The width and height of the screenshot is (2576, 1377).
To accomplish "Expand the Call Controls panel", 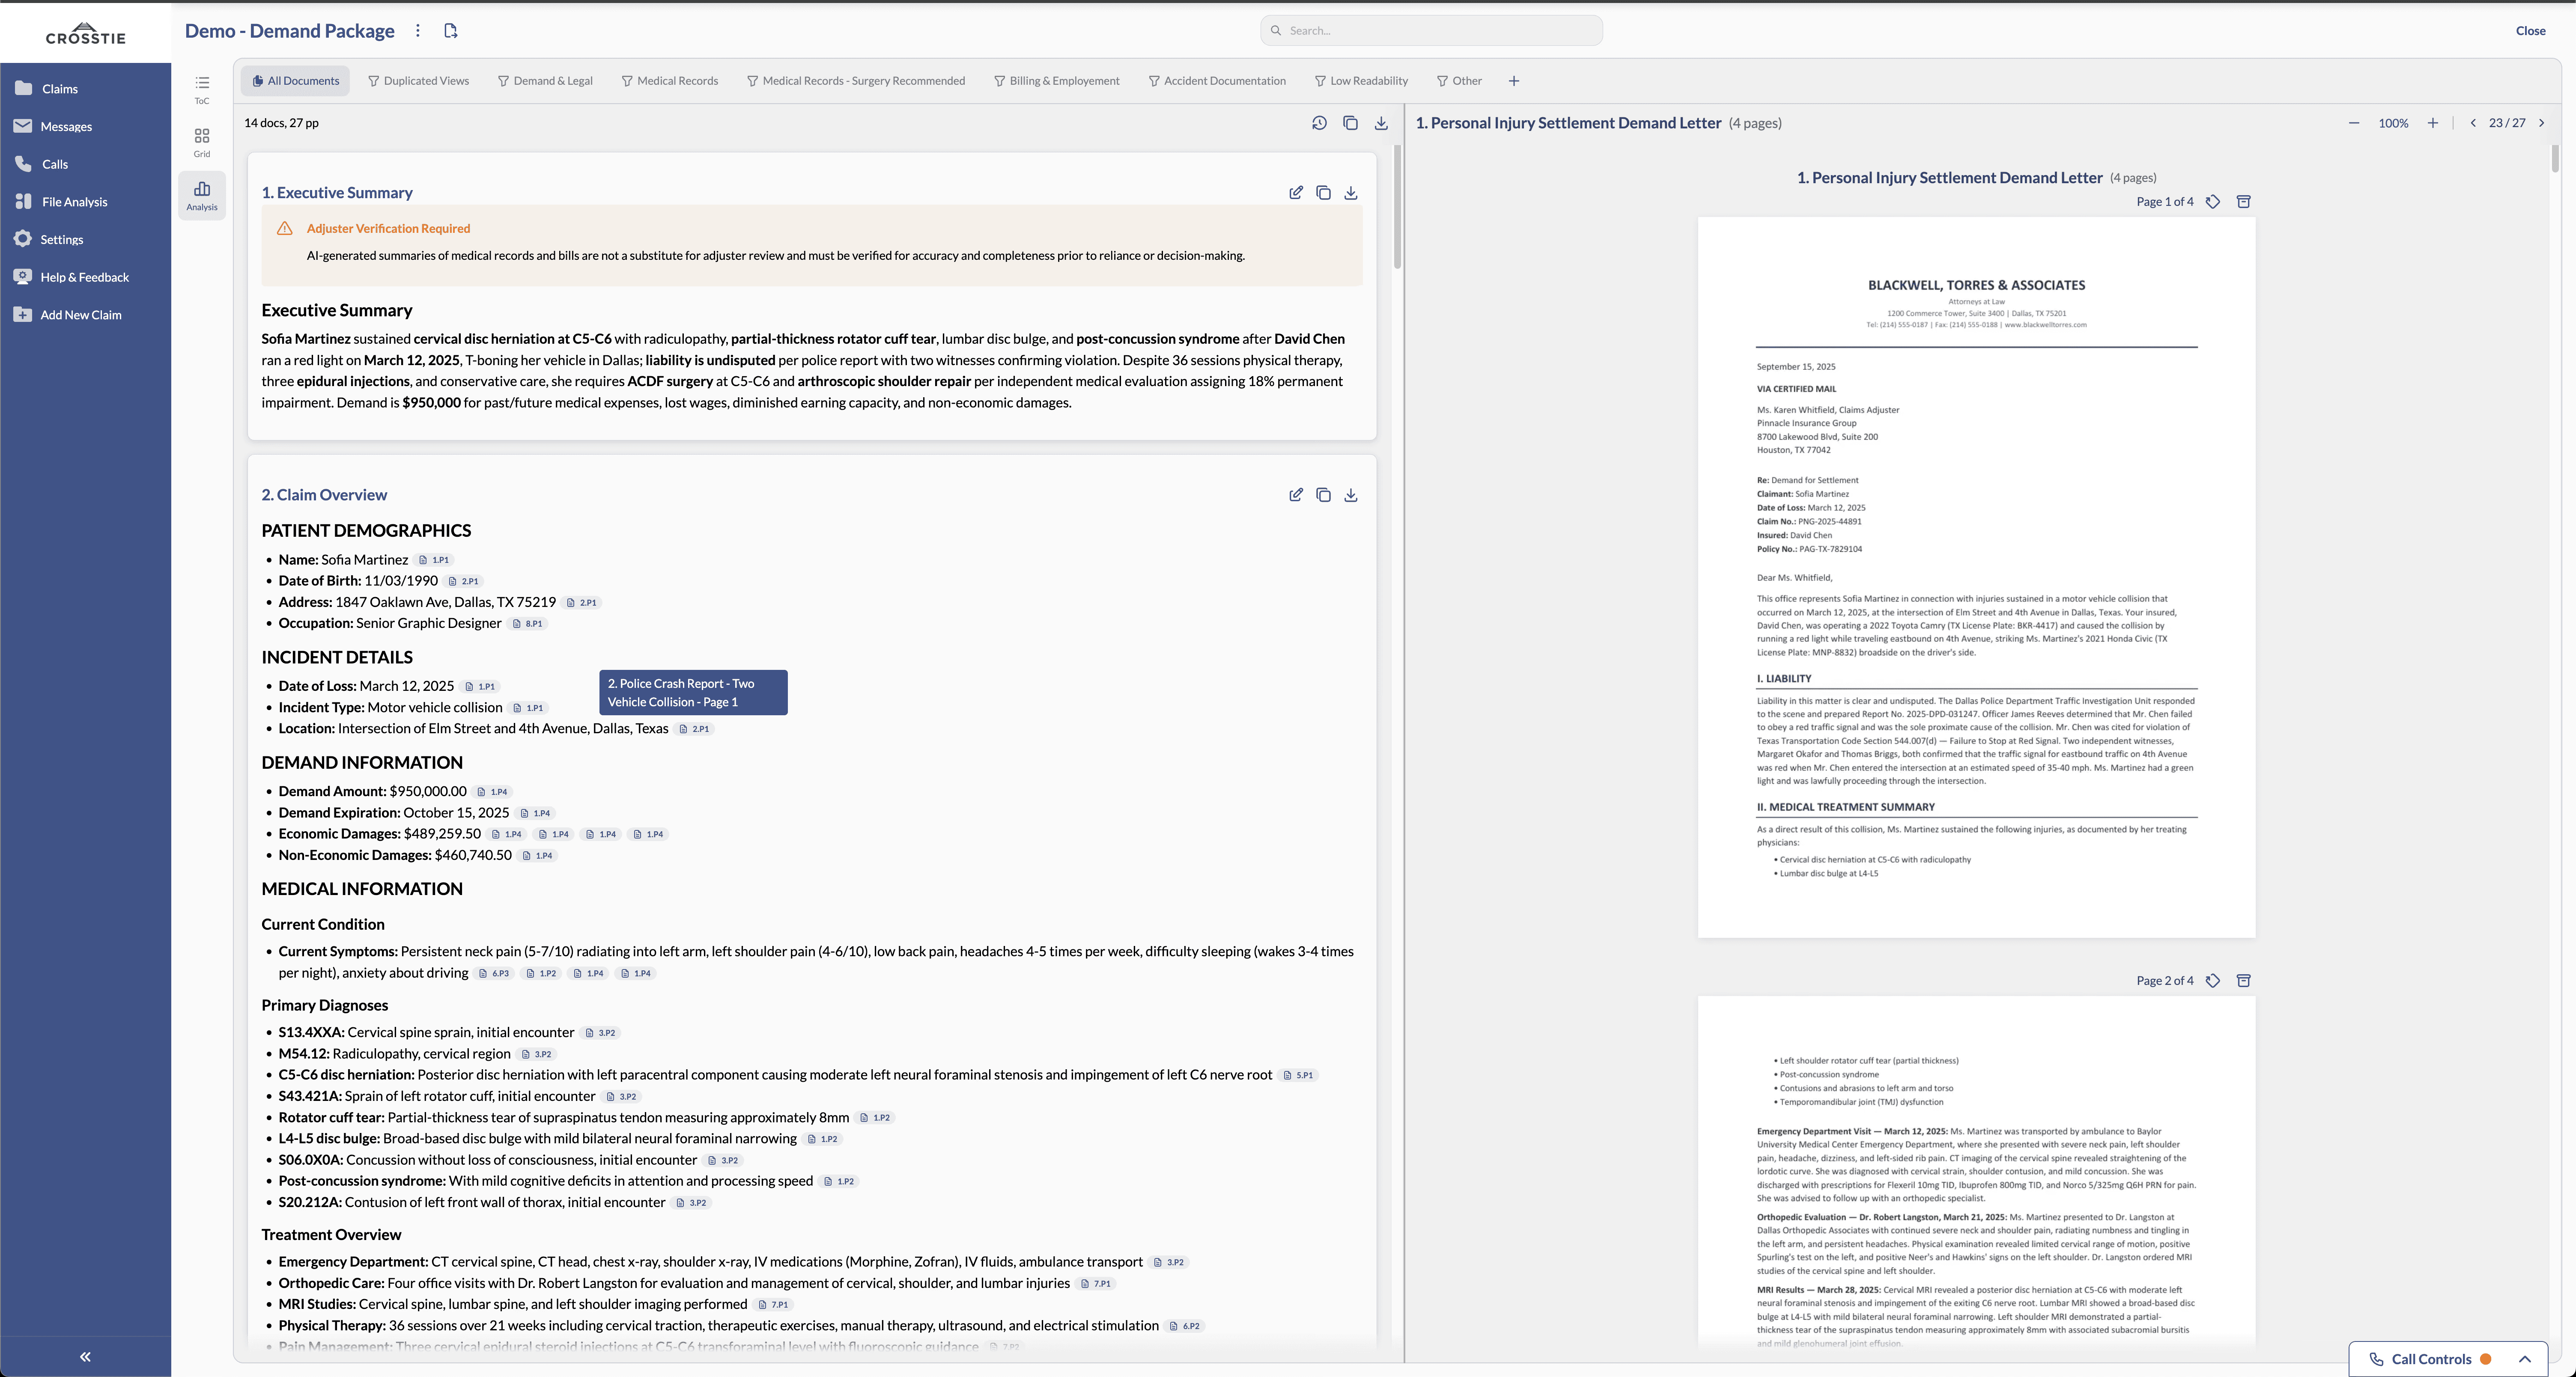I will click(2524, 1359).
